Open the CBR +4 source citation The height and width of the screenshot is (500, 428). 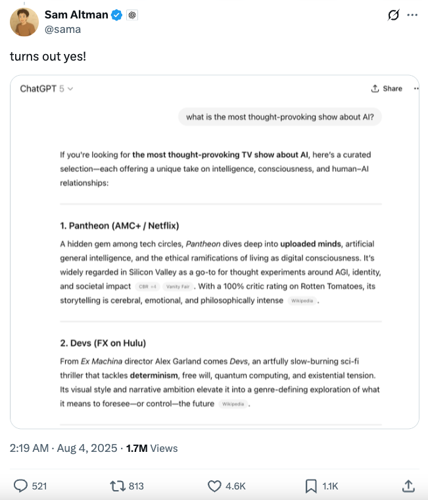(147, 287)
